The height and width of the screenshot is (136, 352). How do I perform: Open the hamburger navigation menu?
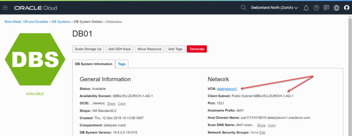tap(5, 8)
